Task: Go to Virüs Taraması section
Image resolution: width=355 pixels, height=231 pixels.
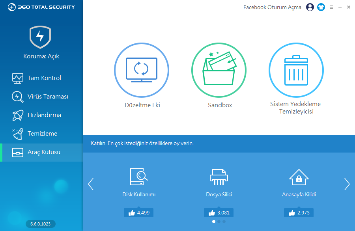Action: coord(41,97)
